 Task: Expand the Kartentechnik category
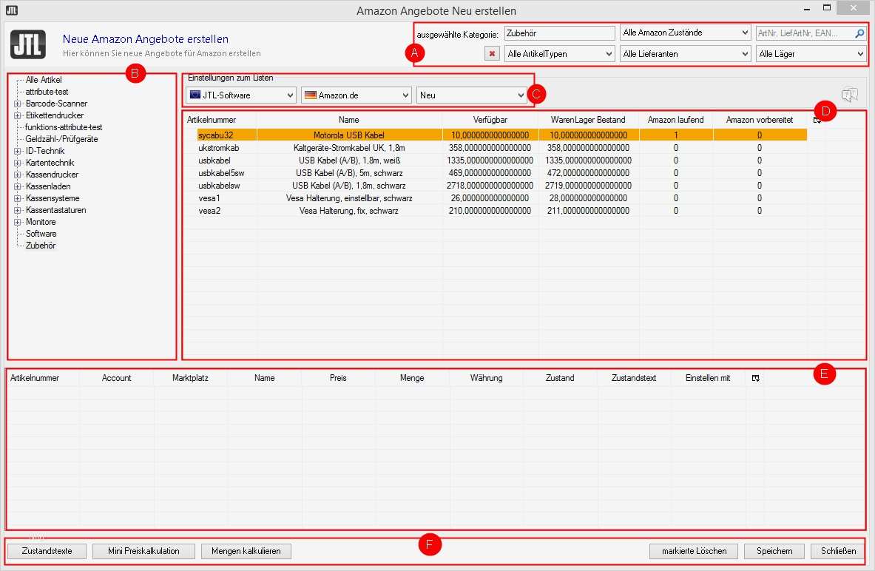pos(17,163)
